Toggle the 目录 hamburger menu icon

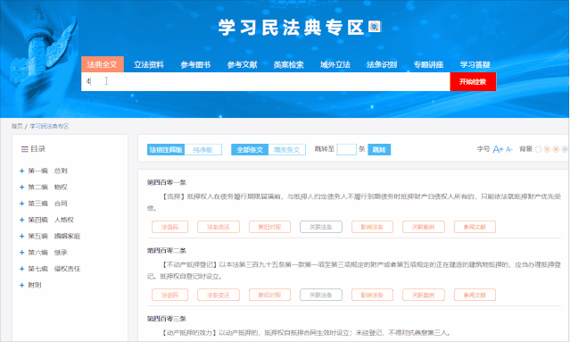click(25, 149)
